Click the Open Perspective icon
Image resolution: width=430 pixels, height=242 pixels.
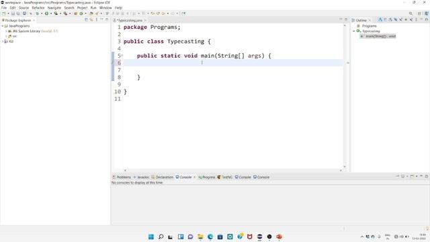pyautogui.click(x=419, y=13)
